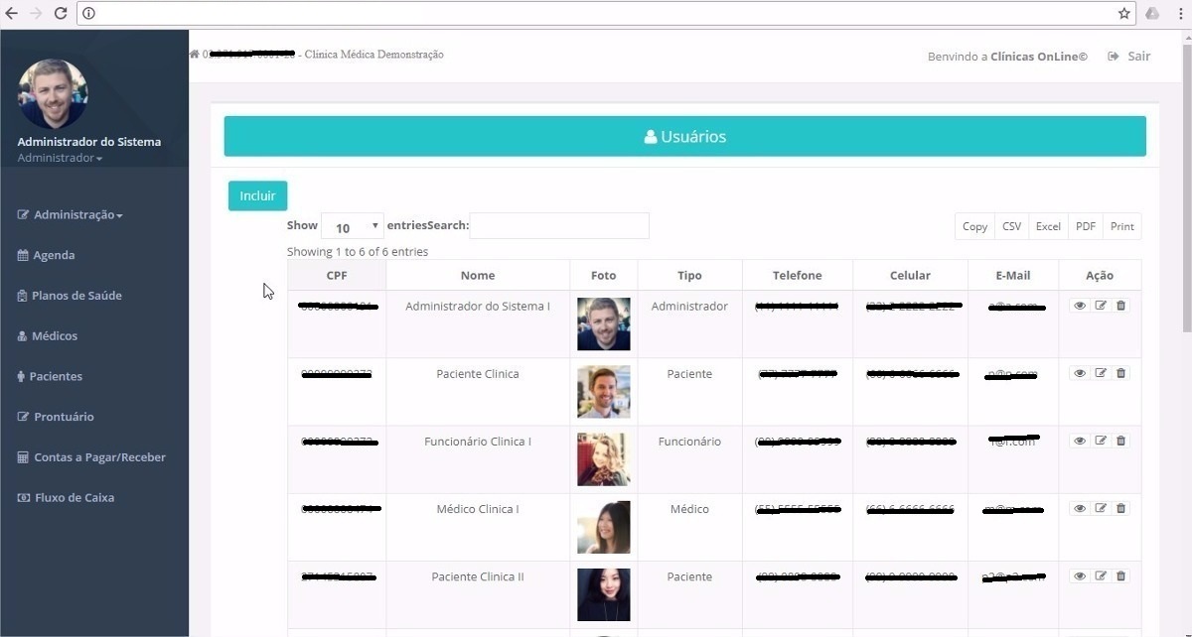Click the browser reload icon
Viewport: 1192px width, 637px height.
coord(63,13)
